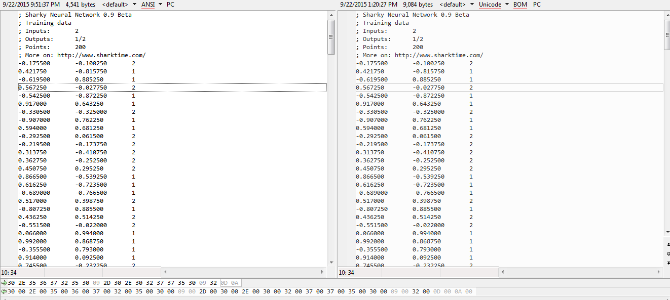
Task: Click down arrow of right pane scrollbar
Action: click(666, 232)
